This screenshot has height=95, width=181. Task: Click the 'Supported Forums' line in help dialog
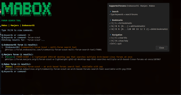coord(132,6)
